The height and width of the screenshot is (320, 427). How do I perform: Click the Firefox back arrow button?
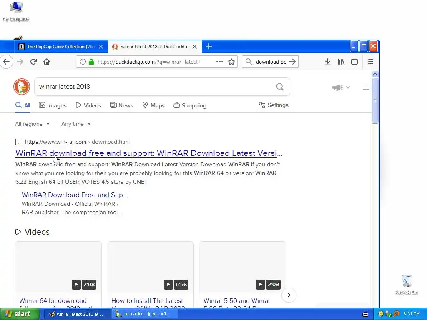pyautogui.click(x=6, y=62)
